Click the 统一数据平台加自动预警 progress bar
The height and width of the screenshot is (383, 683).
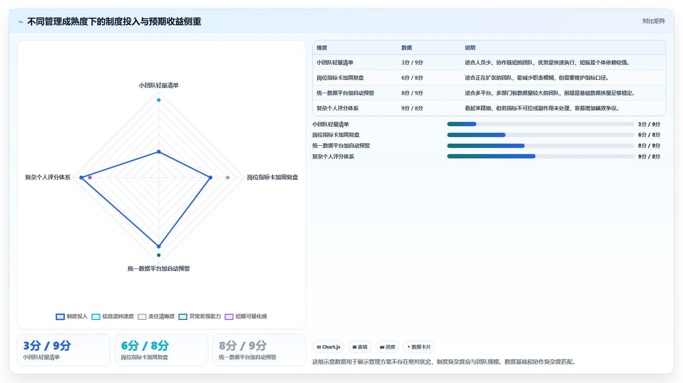point(541,146)
